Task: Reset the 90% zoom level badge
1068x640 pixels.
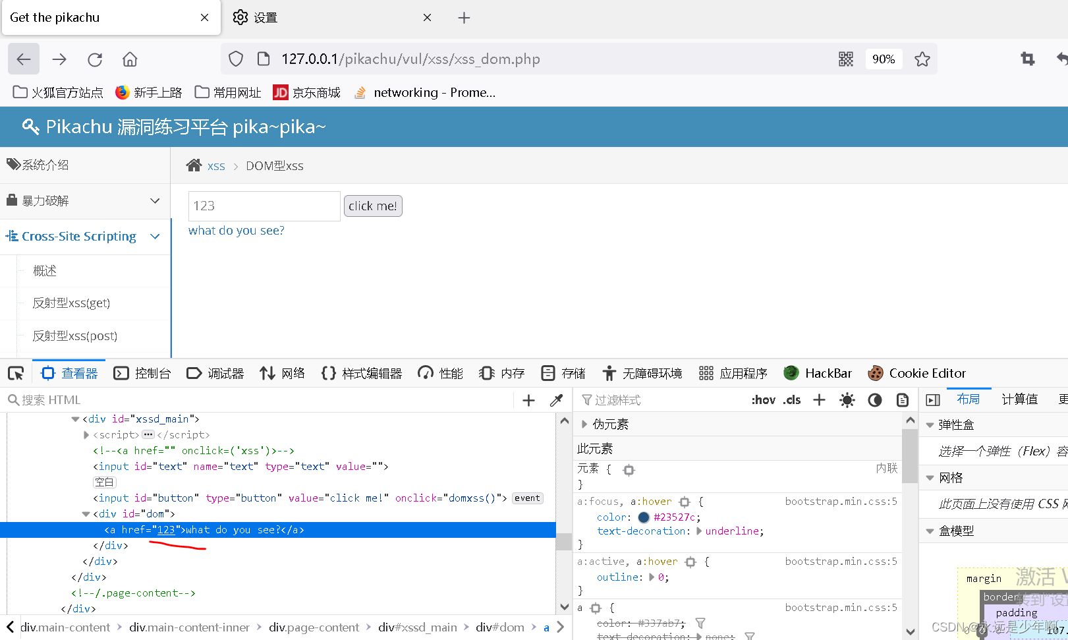Action: [x=884, y=59]
